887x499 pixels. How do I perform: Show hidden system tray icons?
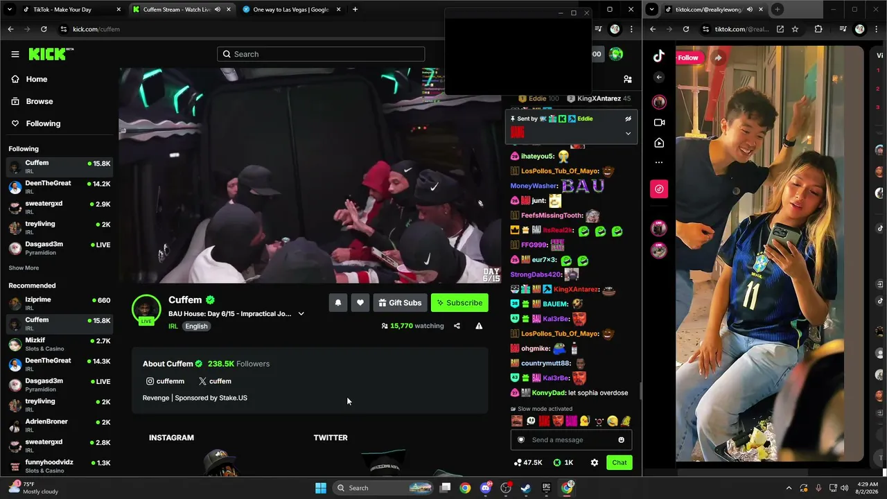[789, 488]
